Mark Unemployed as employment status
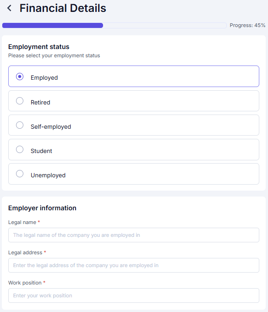The width and height of the screenshot is (268, 312). tap(20, 174)
